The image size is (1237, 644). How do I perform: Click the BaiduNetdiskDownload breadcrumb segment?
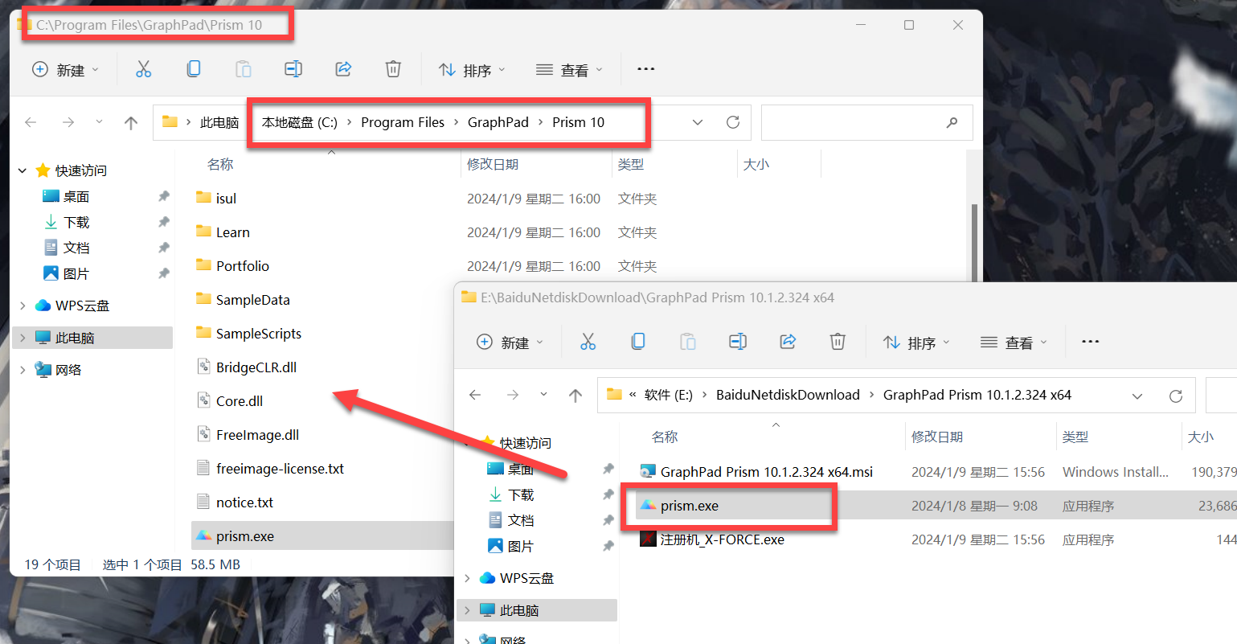[x=788, y=395]
